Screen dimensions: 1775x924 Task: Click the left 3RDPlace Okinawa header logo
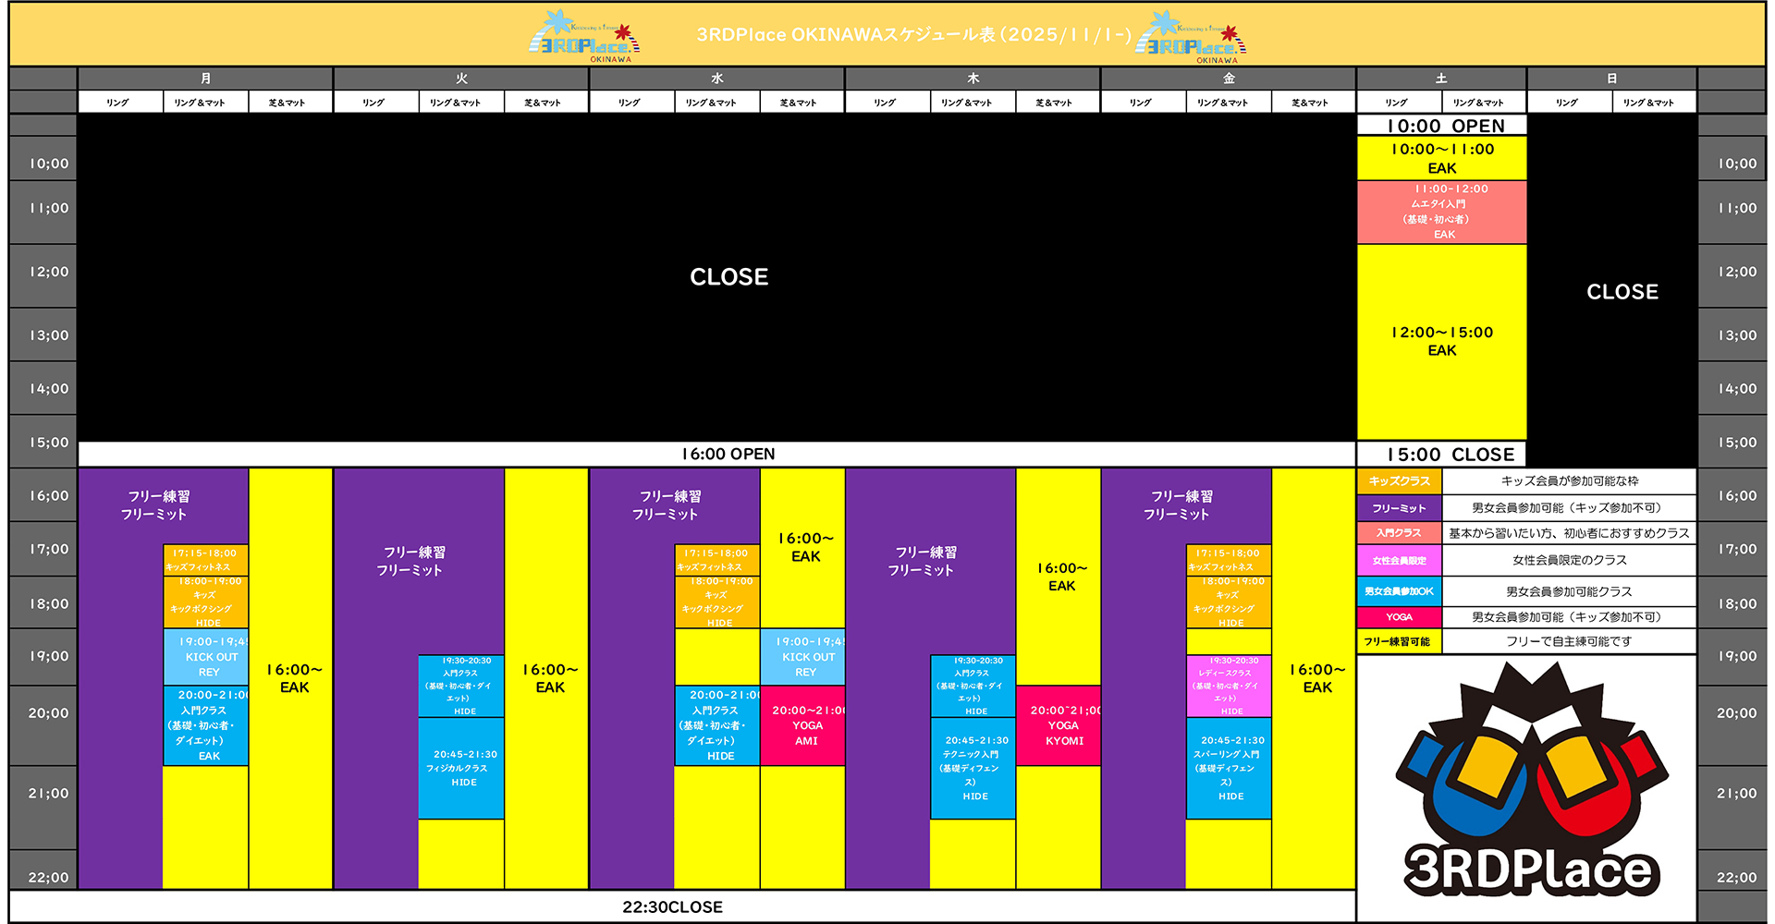tap(584, 37)
